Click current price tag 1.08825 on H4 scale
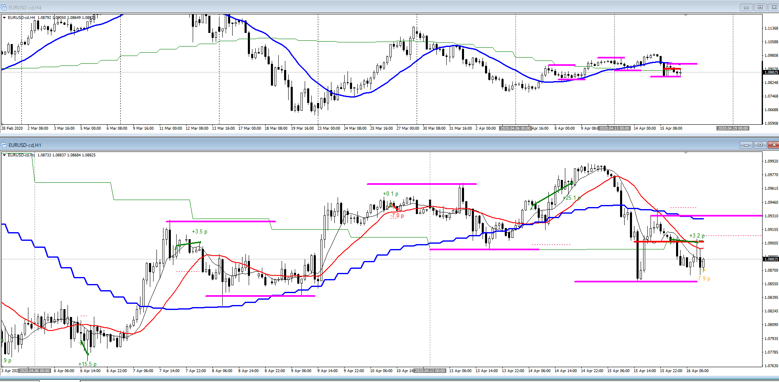Viewport: 779px width, 382px height. (771, 72)
